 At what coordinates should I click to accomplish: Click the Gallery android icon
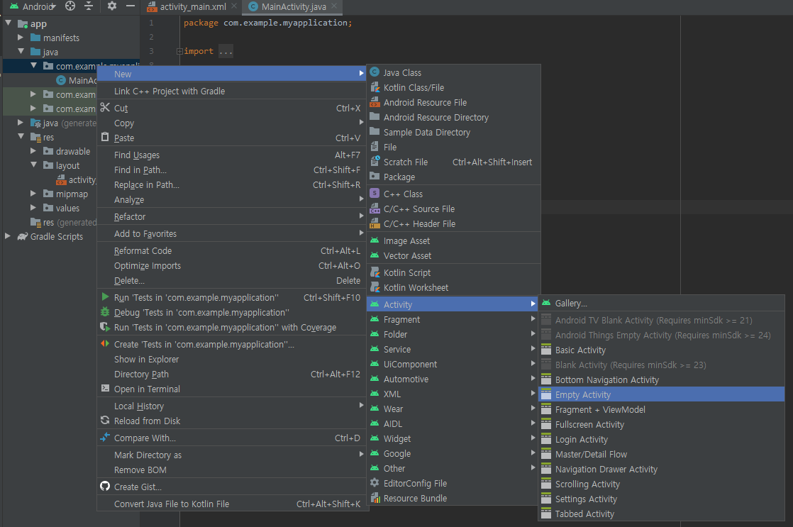546,303
